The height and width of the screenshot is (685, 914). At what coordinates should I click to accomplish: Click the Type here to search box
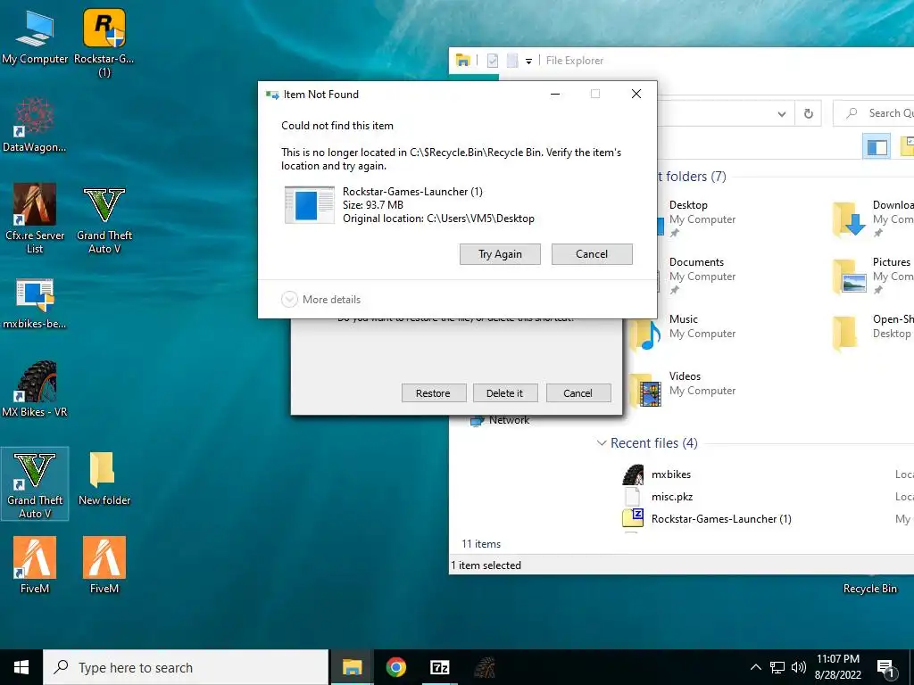tap(186, 667)
